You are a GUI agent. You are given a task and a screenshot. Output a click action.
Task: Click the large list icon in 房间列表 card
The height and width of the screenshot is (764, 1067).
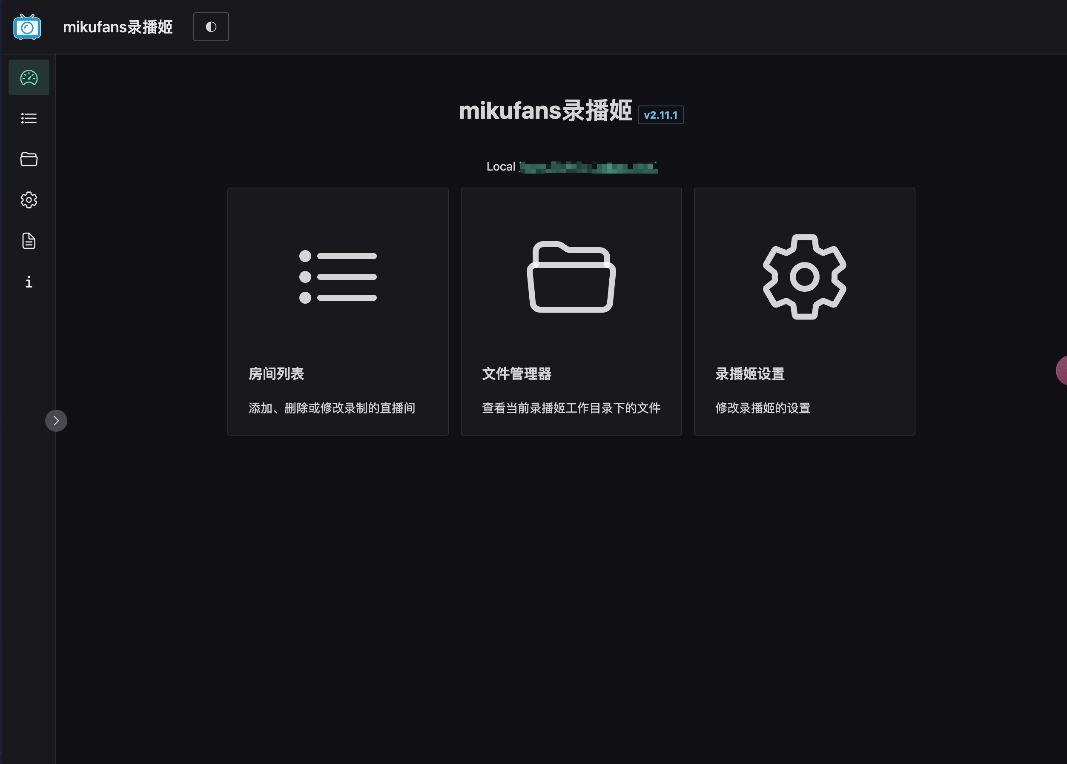point(338,277)
